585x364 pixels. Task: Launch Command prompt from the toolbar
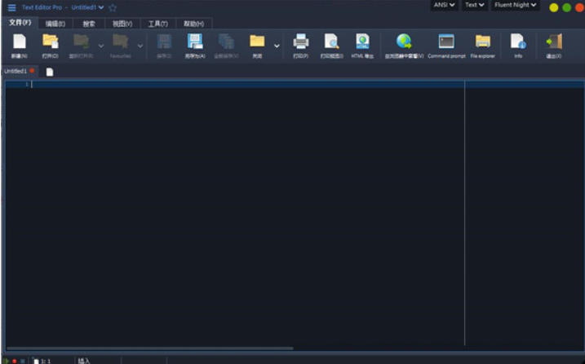446,43
